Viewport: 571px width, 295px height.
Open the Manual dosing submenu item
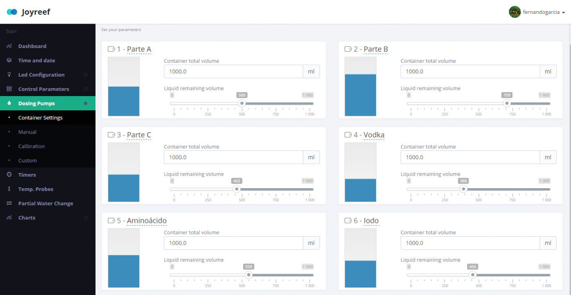pos(27,132)
